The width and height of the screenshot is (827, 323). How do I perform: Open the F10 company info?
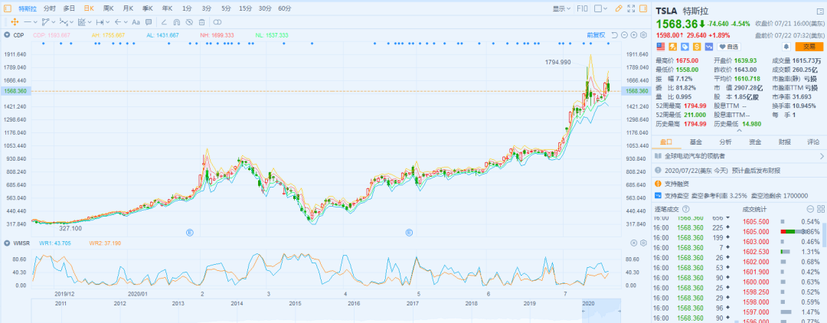tap(582, 8)
